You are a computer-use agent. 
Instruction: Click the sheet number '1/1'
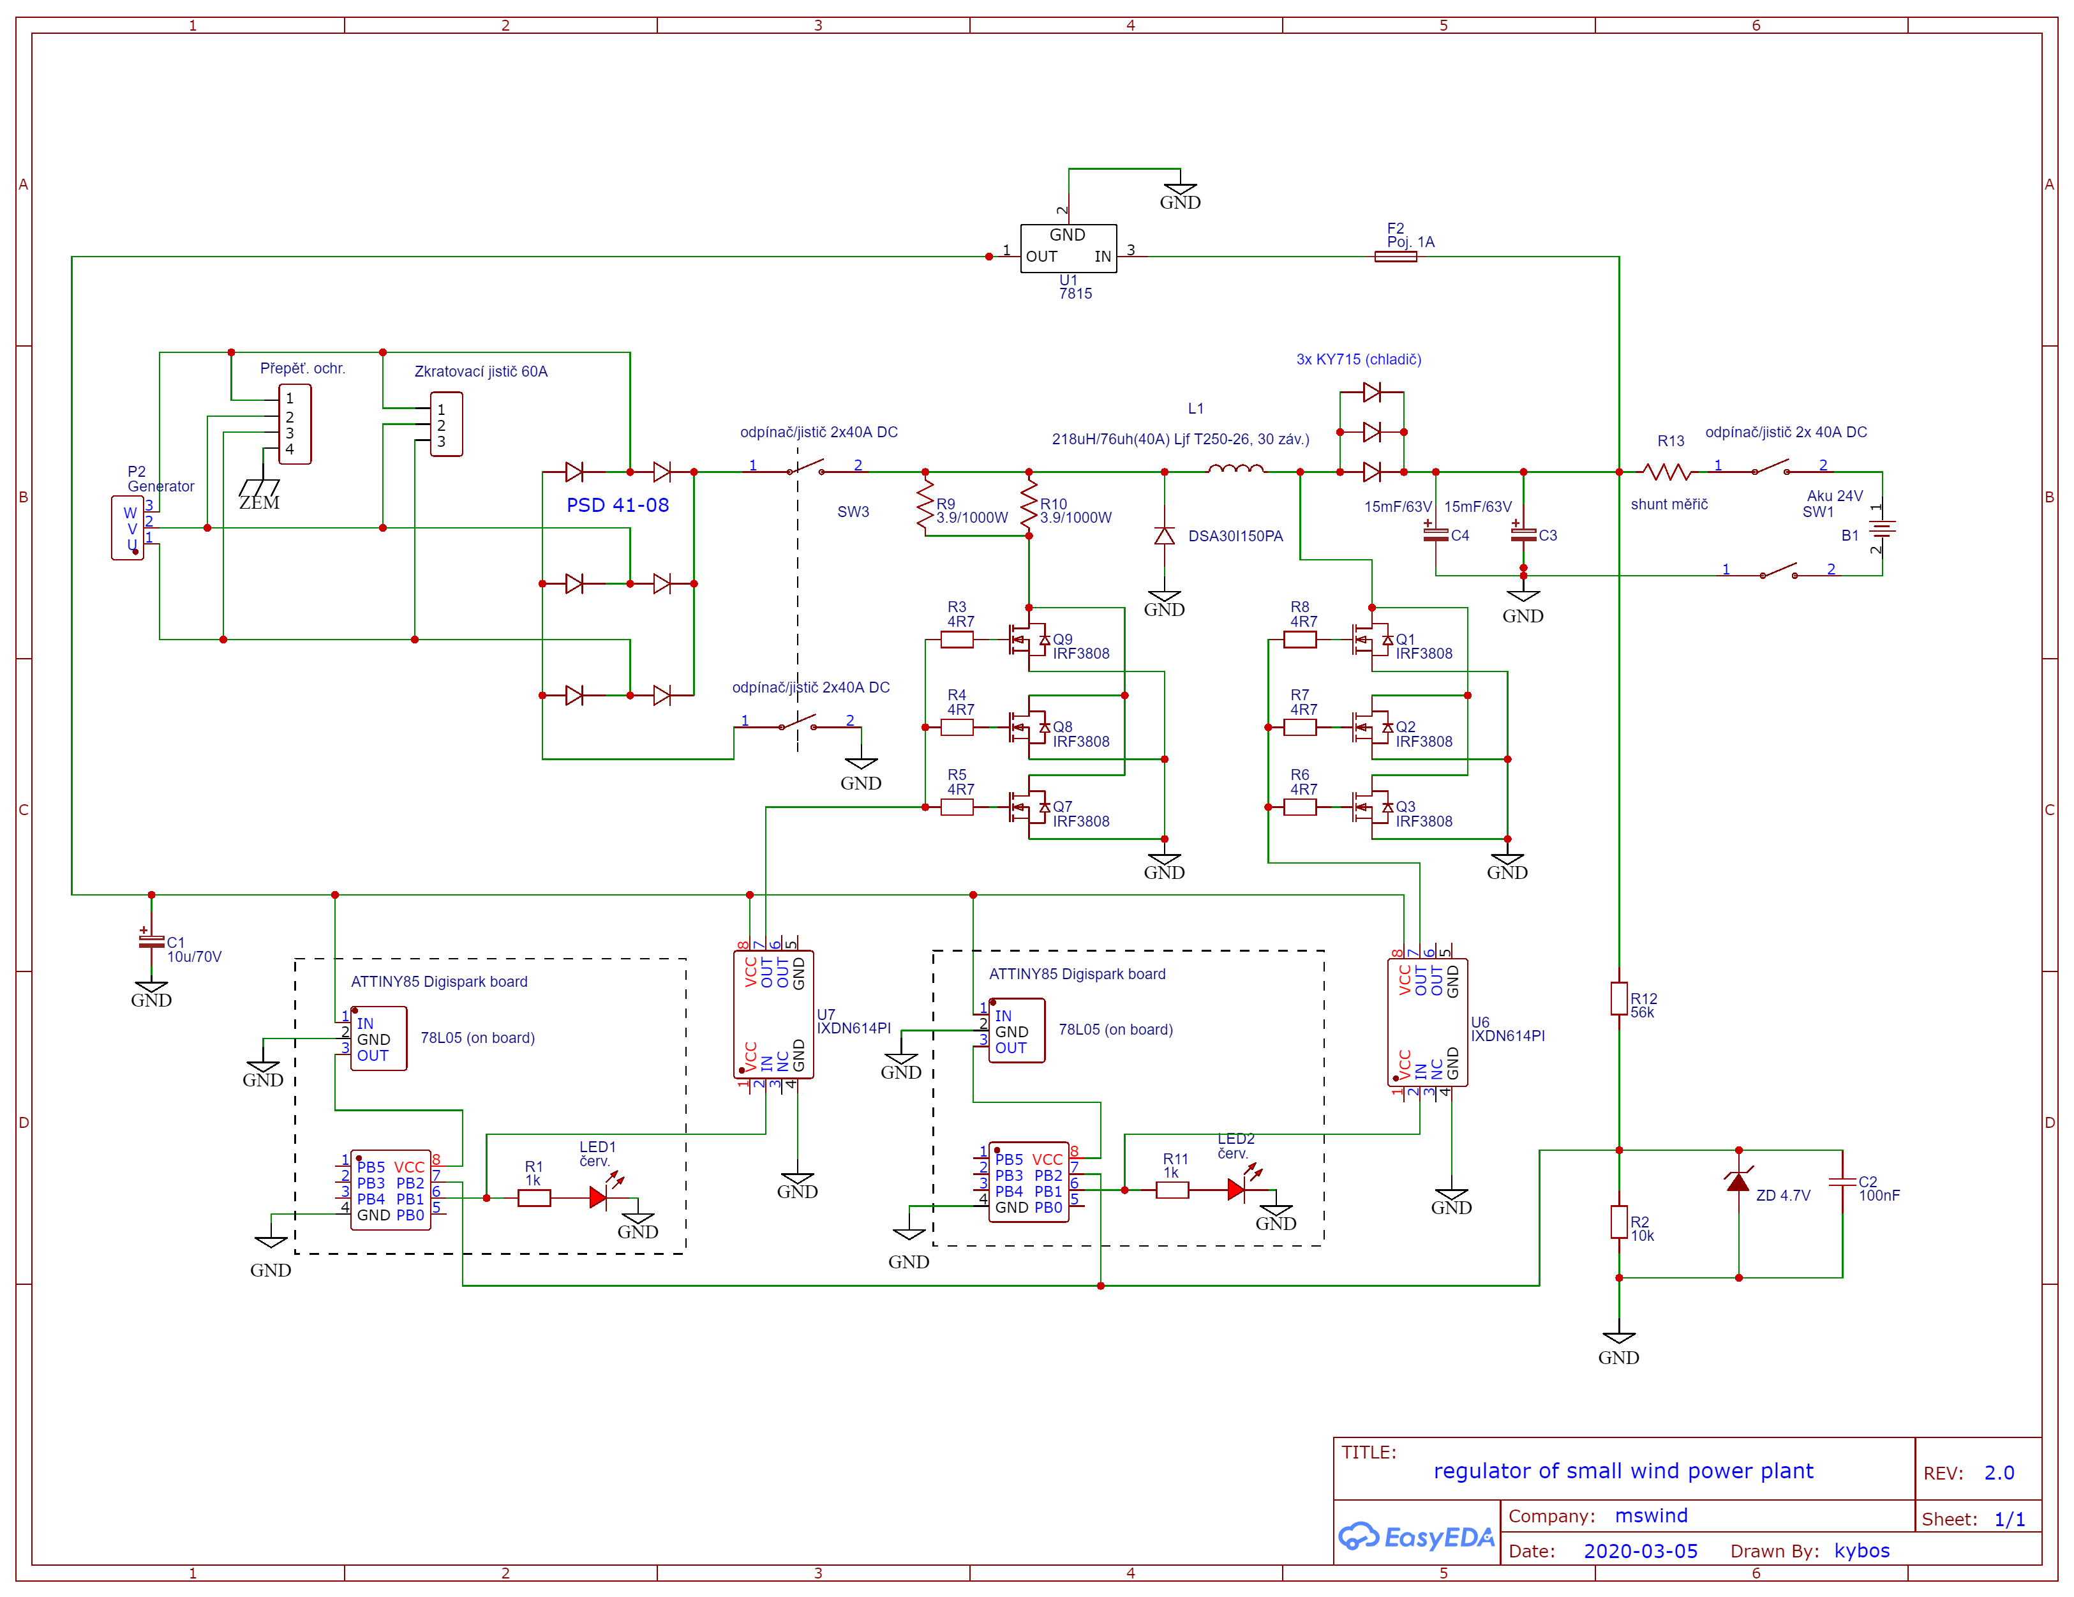[2010, 1519]
